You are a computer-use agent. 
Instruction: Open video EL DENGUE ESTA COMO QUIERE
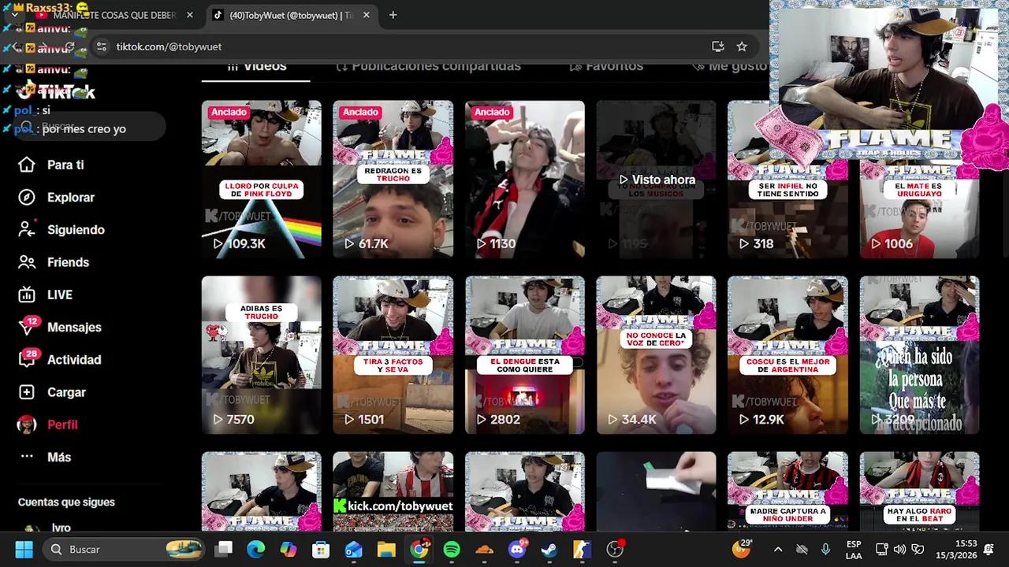pyautogui.click(x=524, y=354)
